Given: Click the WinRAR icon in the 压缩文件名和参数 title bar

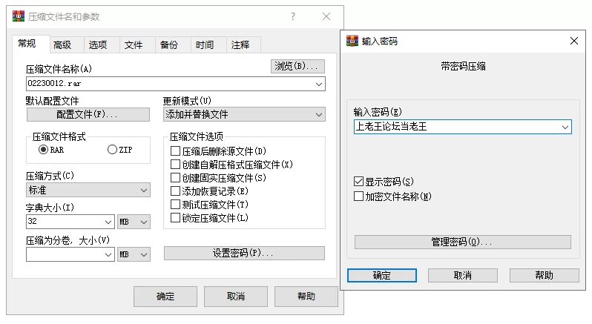Looking at the screenshot, I should click(x=18, y=16).
